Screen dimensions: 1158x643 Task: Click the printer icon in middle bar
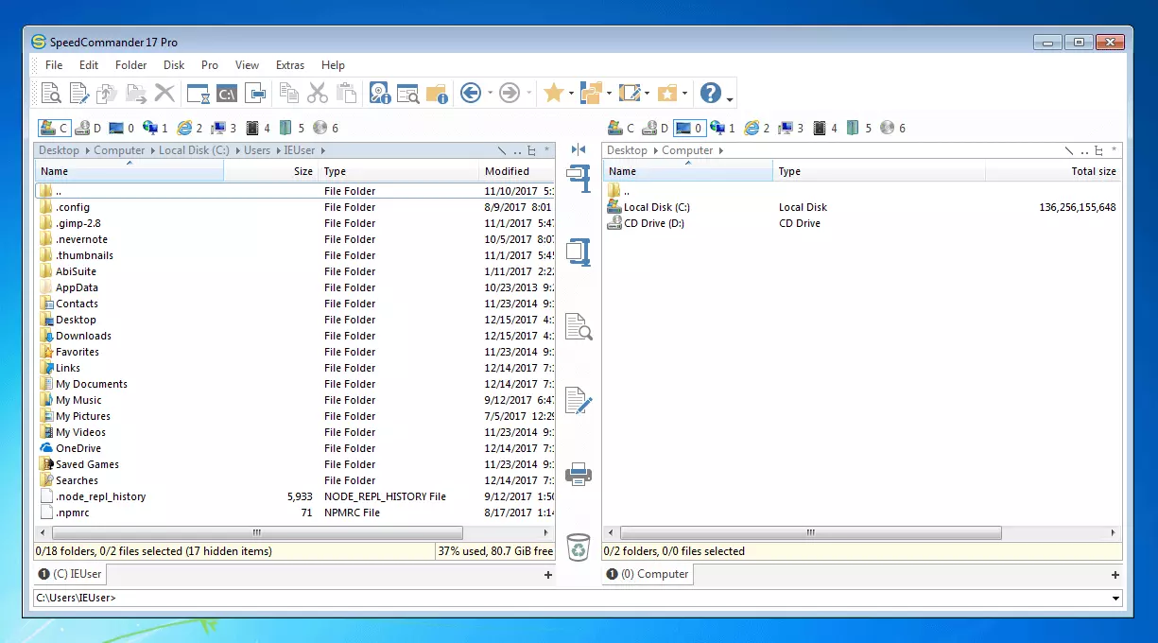pos(579,474)
